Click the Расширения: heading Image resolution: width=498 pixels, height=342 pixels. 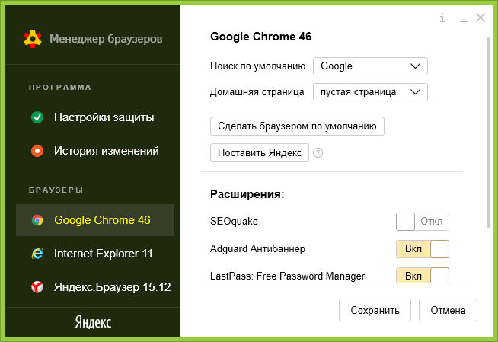click(x=247, y=194)
